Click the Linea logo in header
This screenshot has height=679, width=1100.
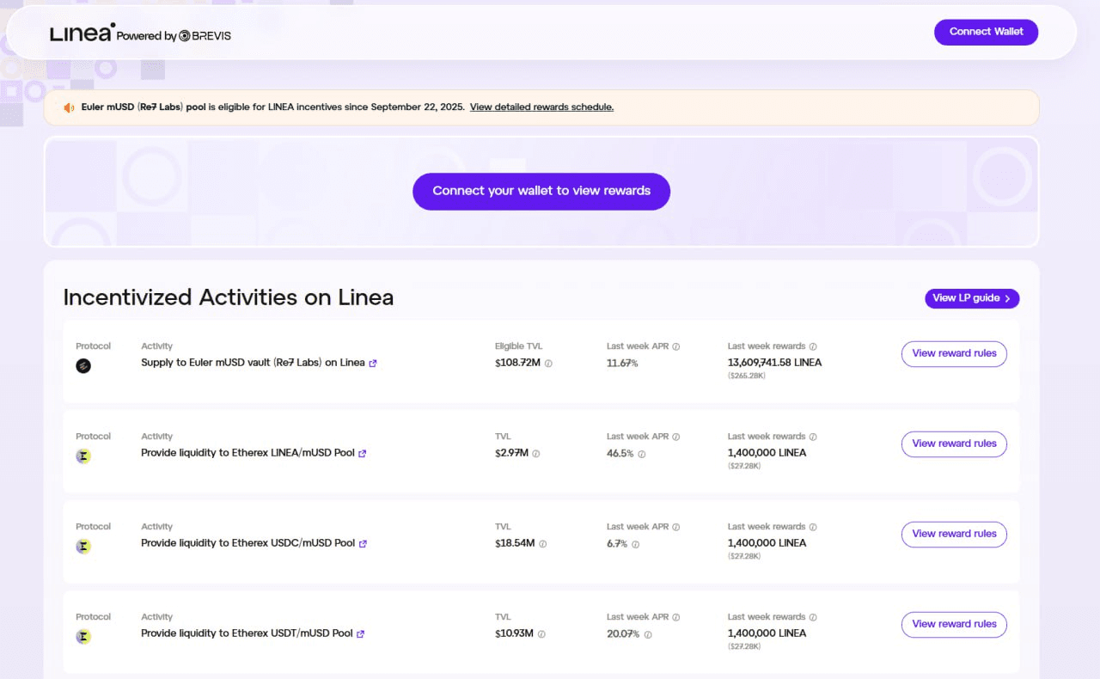point(82,34)
